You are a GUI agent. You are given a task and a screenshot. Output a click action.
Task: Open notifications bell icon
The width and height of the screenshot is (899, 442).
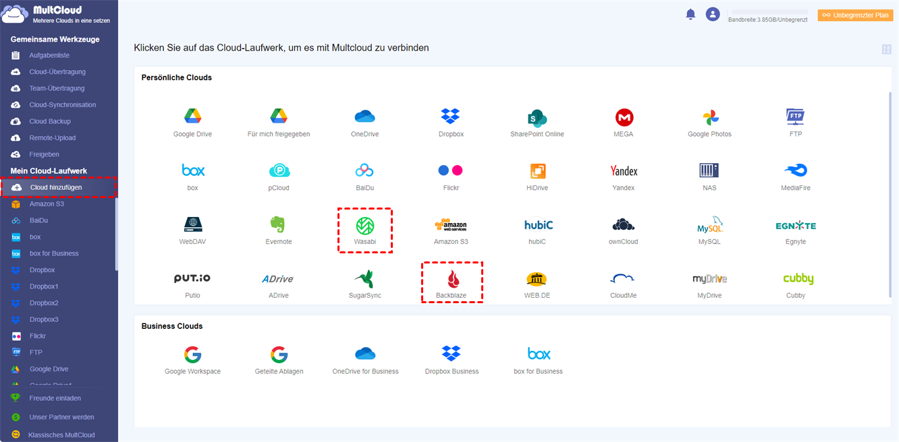pos(690,14)
